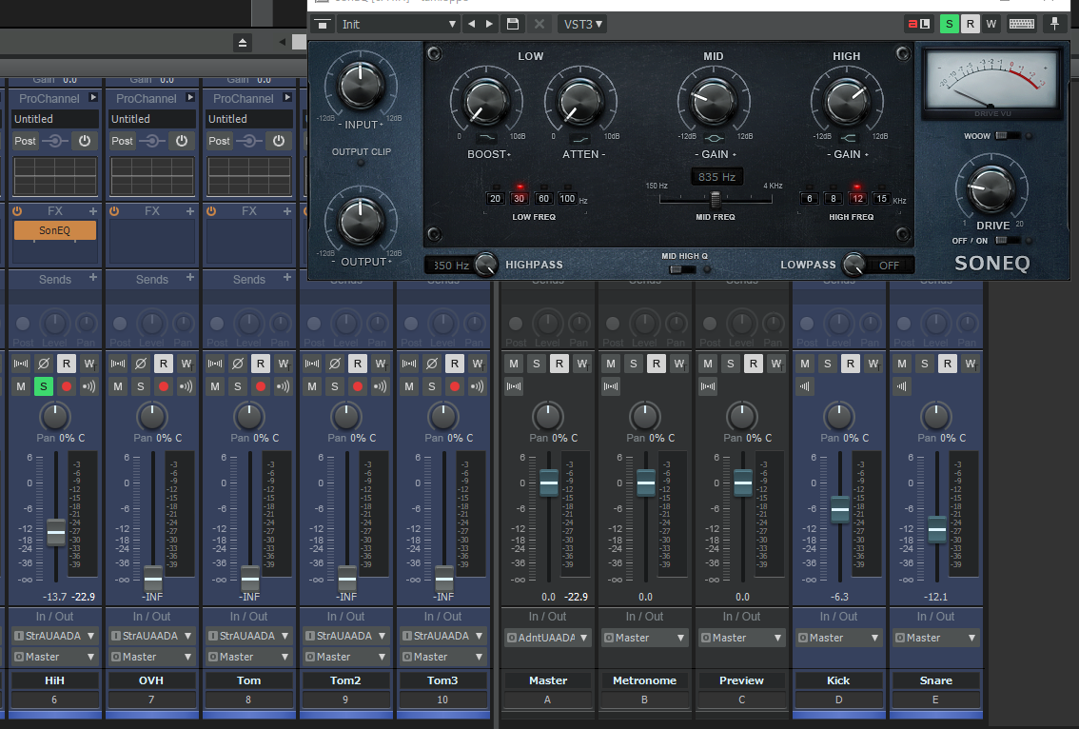Open the SonEQ effect in FX rack
Screen dimensions: 1079x729
click(x=54, y=230)
